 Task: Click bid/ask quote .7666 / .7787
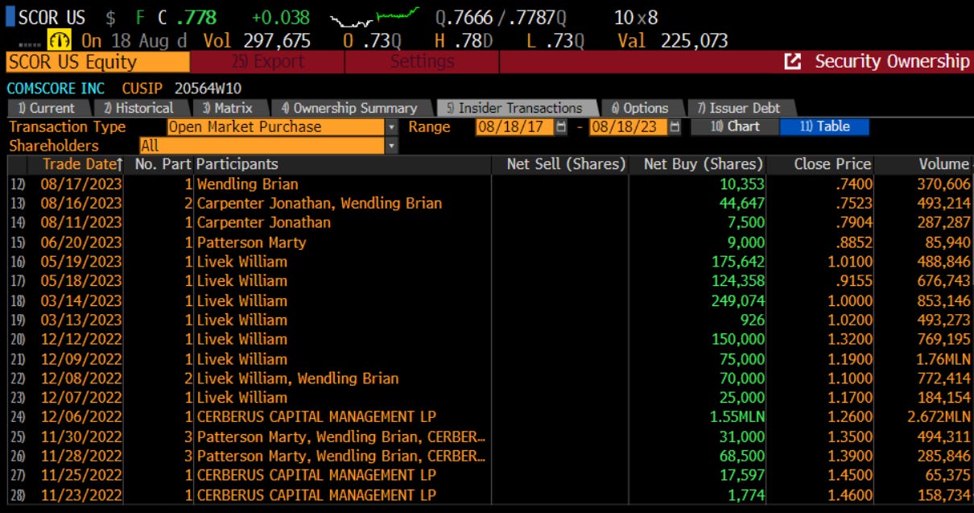(501, 17)
